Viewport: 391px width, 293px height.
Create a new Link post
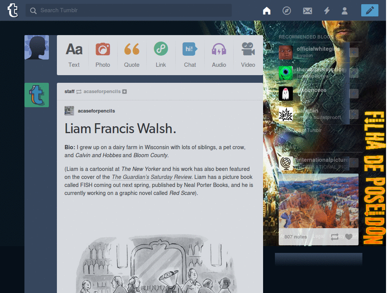click(161, 55)
